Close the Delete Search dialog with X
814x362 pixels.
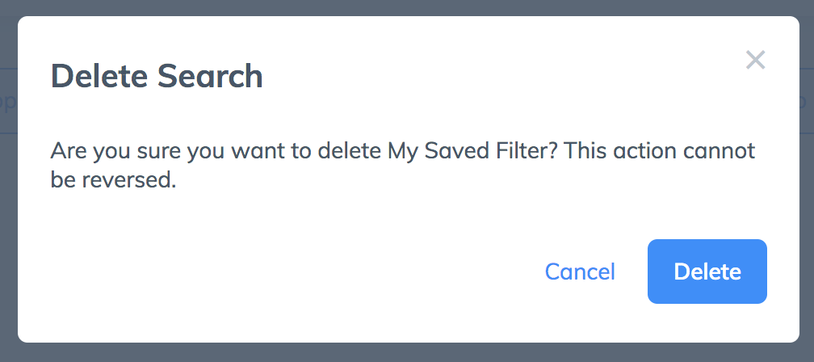755,60
